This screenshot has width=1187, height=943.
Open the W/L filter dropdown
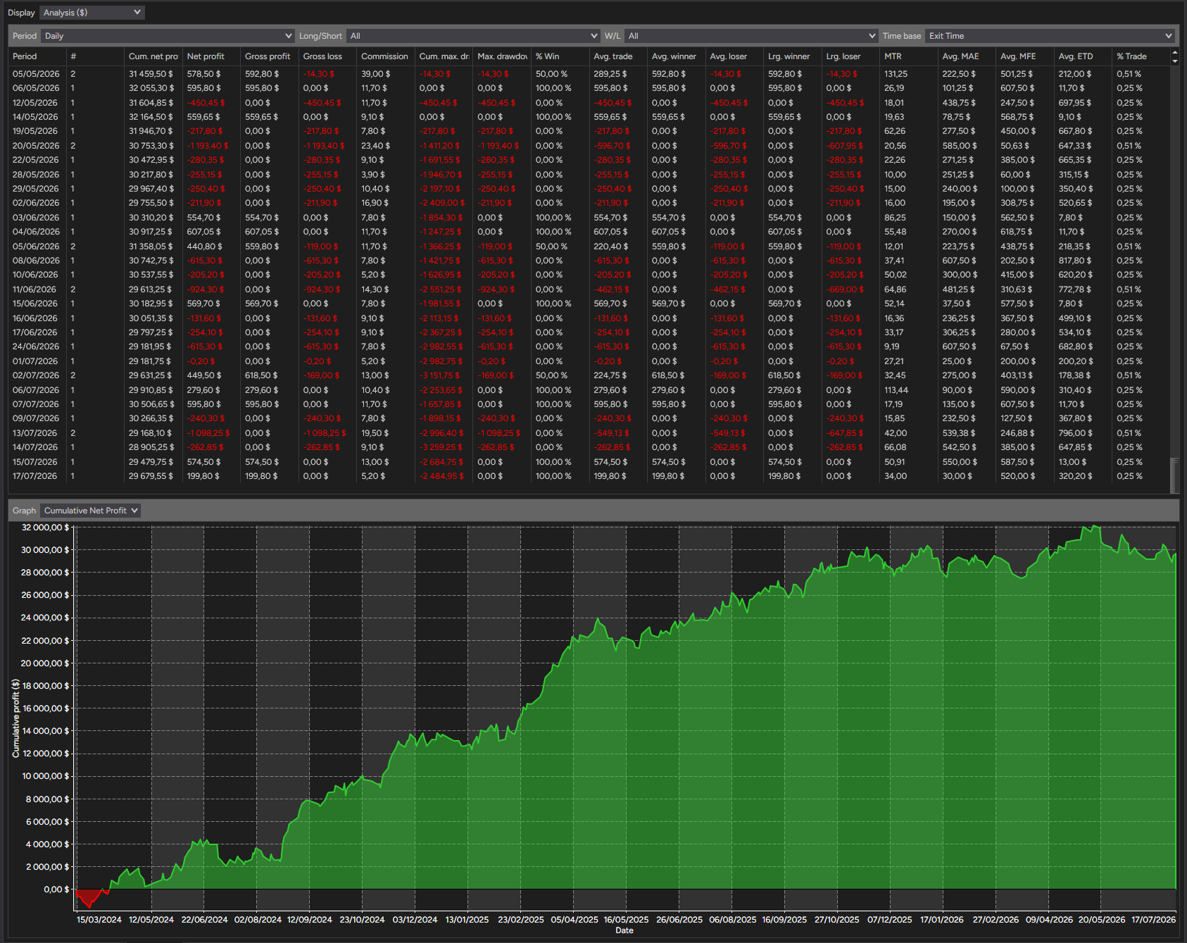(x=751, y=36)
